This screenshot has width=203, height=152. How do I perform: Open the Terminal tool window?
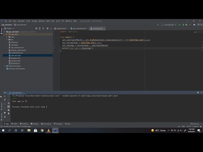[x=34, y=124]
